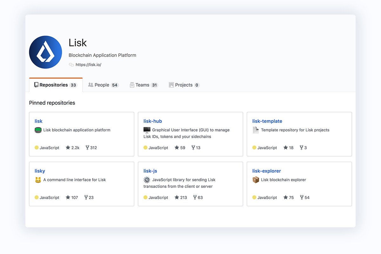Click the 23 forks count on lisky

click(91, 197)
